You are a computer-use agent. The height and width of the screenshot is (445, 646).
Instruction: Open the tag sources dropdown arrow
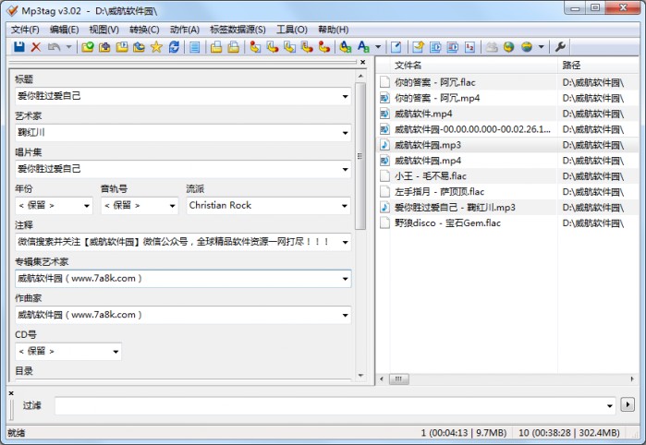[541, 47]
